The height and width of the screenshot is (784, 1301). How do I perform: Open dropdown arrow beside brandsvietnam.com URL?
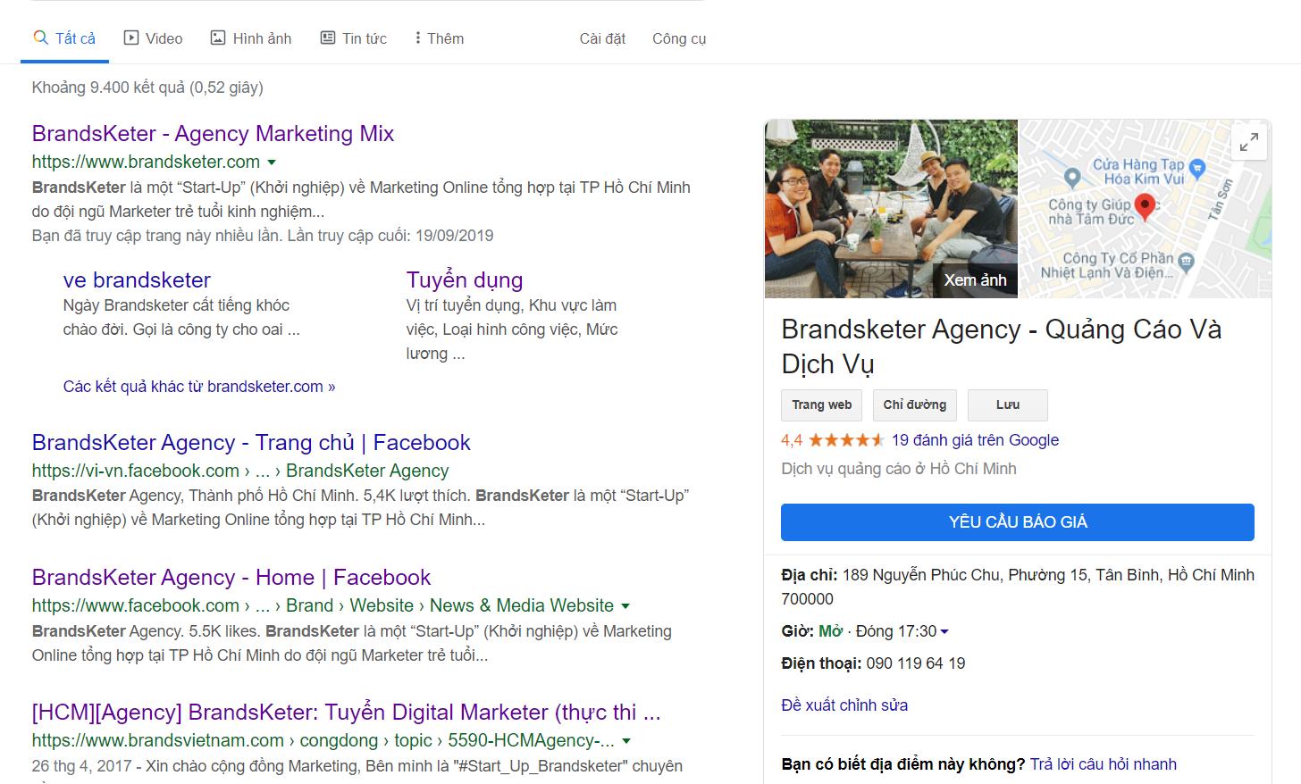[626, 741]
